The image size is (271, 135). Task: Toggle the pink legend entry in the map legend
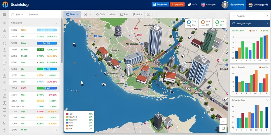67,114
